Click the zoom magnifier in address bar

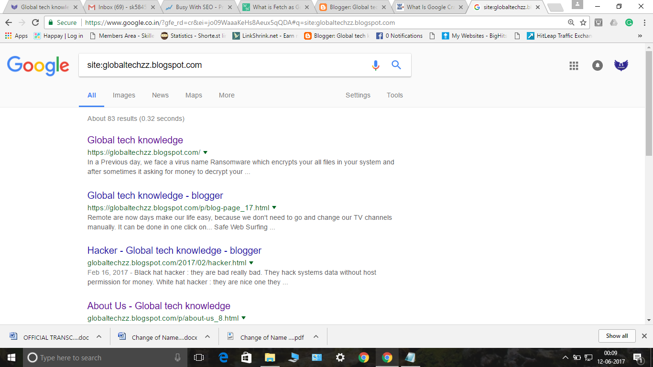click(x=571, y=22)
